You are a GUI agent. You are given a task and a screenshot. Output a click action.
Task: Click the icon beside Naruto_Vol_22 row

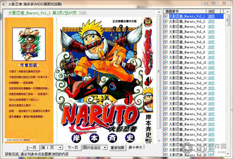click(x=166, y=124)
